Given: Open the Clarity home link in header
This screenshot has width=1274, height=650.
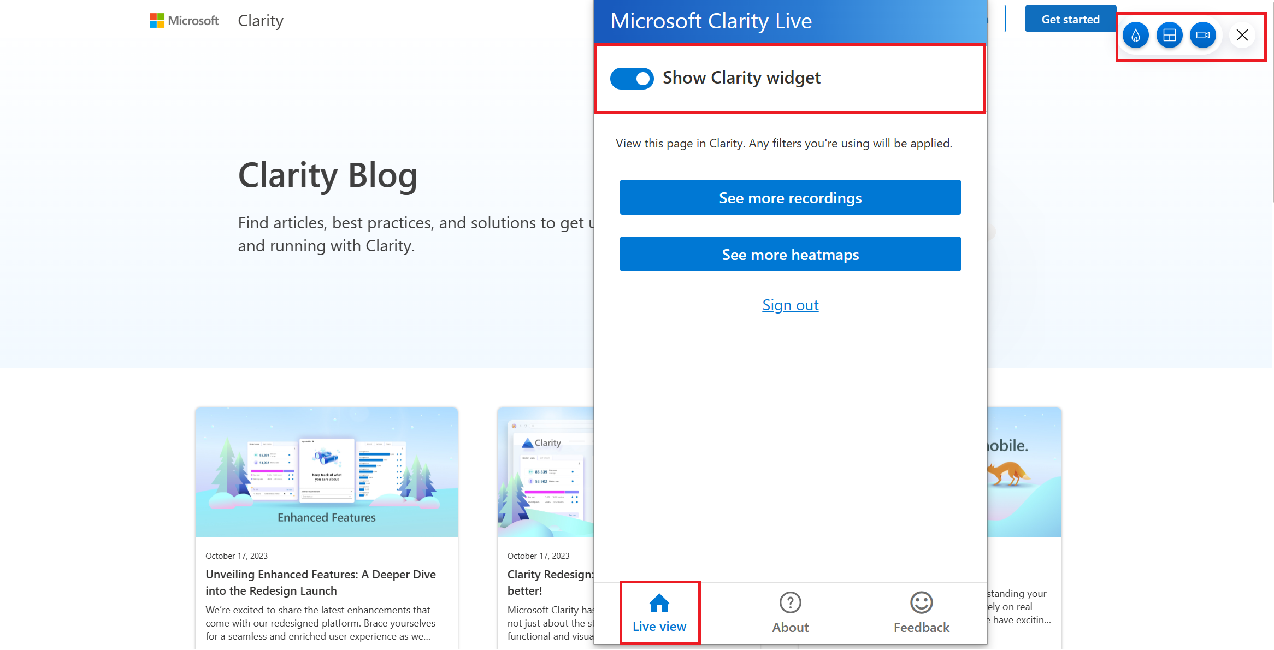Looking at the screenshot, I should pos(261,21).
